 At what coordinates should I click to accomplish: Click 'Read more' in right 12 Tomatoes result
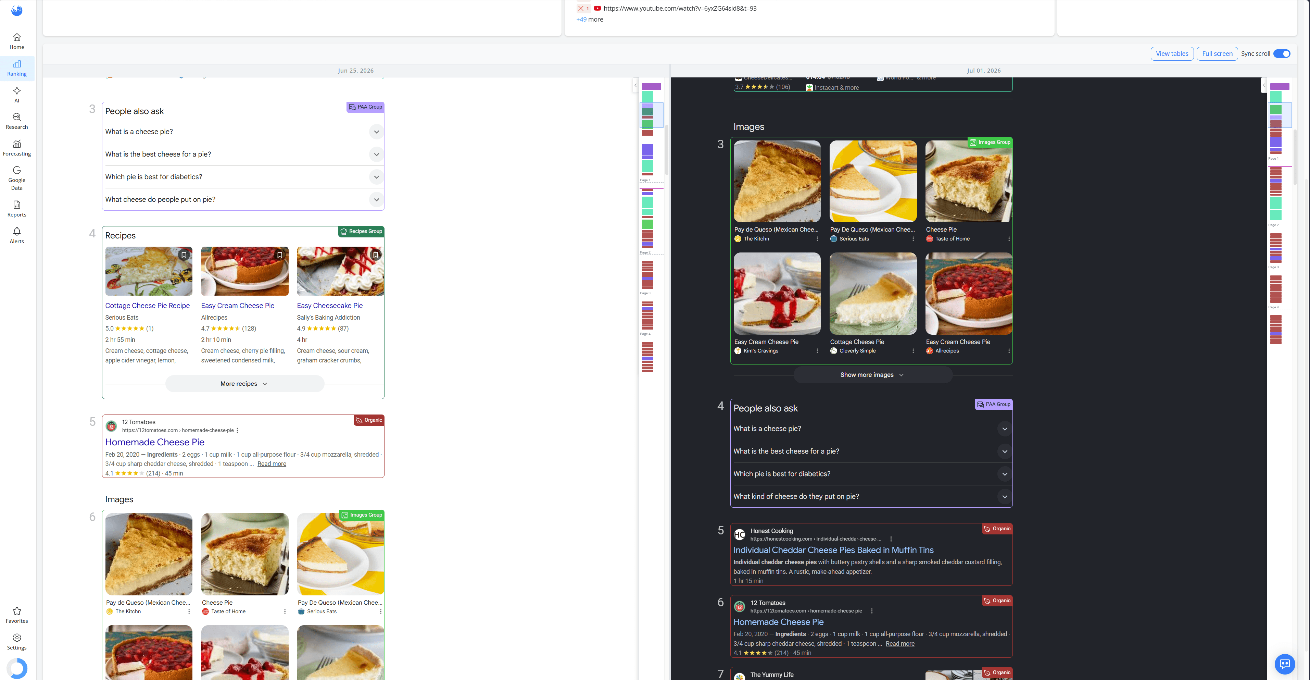tap(899, 644)
